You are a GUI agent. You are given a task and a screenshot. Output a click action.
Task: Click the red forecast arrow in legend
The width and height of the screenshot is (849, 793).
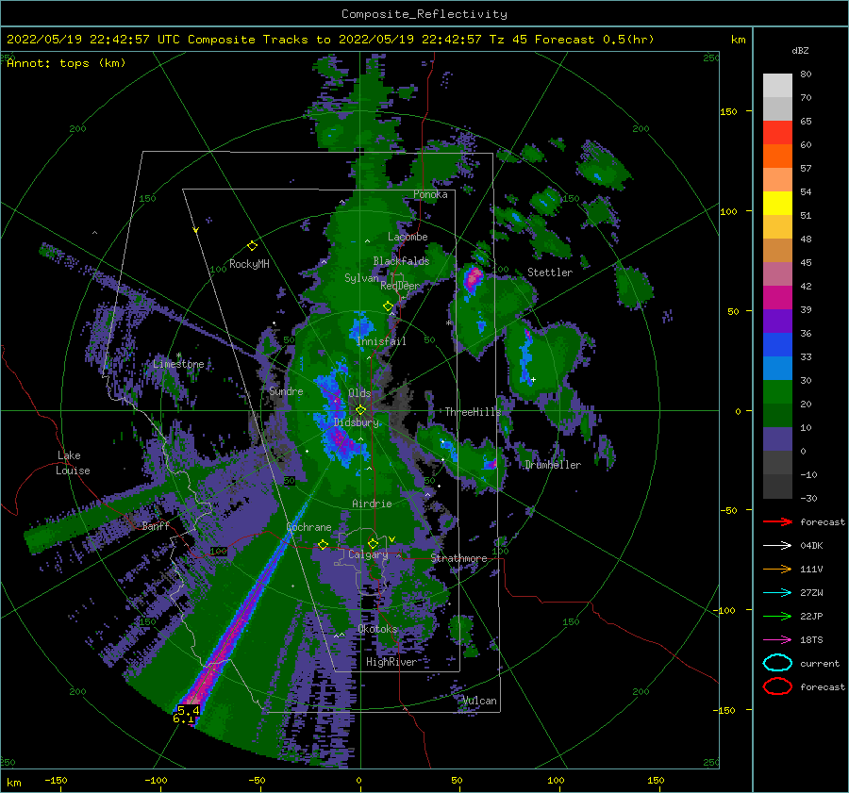777,521
